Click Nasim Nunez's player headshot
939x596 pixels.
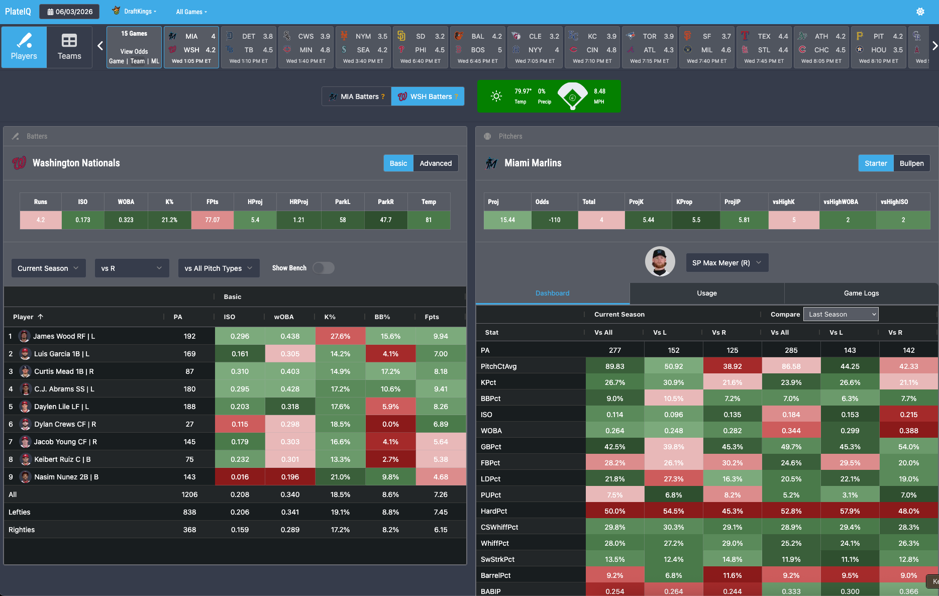coord(25,477)
